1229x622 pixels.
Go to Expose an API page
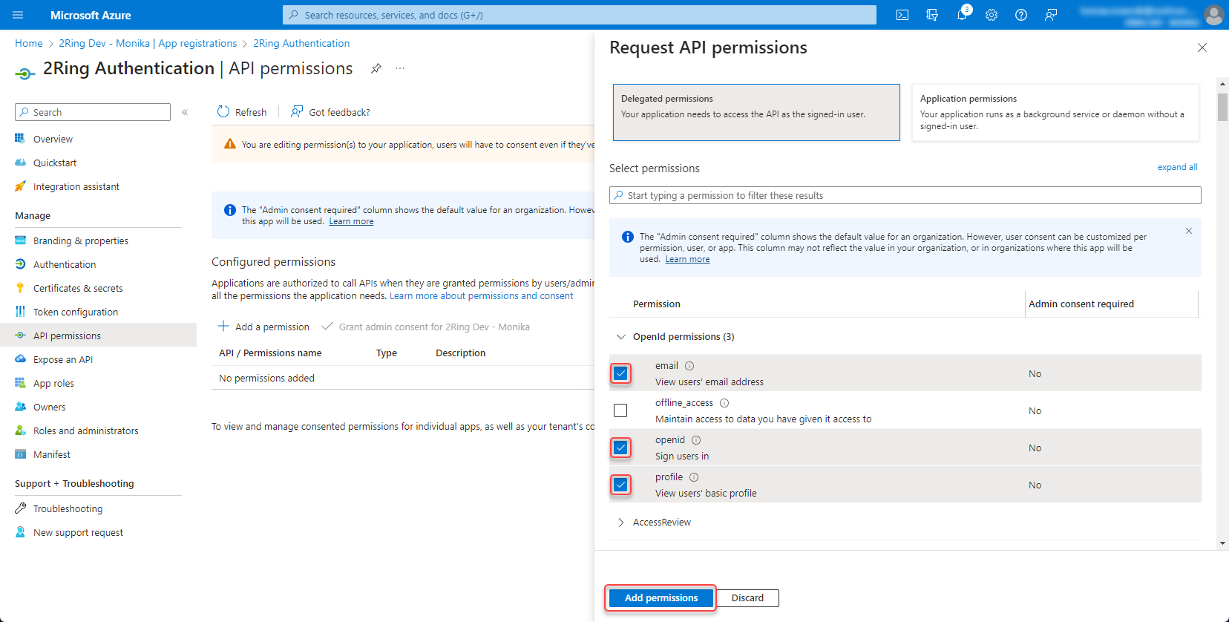(x=63, y=359)
